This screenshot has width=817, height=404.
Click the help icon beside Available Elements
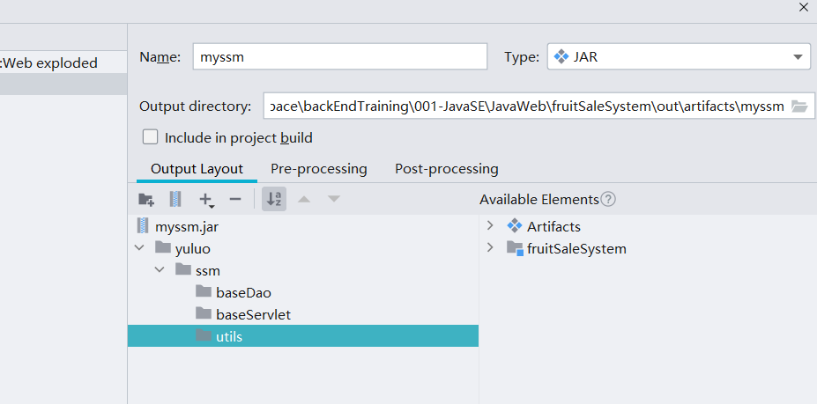[608, 200]
